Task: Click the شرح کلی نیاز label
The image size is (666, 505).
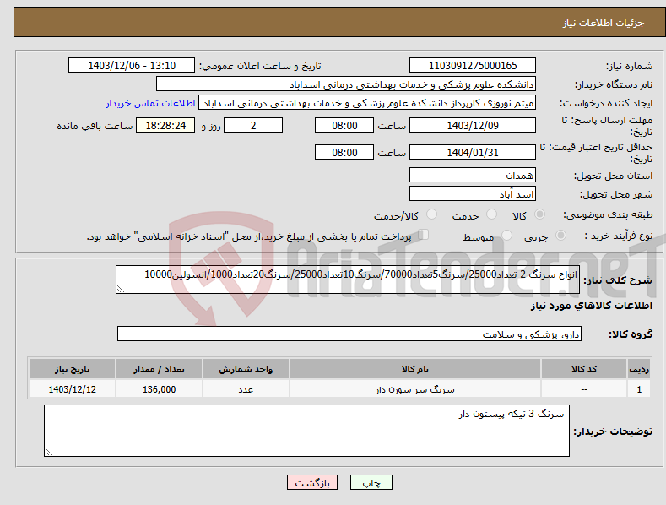Action: [x=618, y=280]
